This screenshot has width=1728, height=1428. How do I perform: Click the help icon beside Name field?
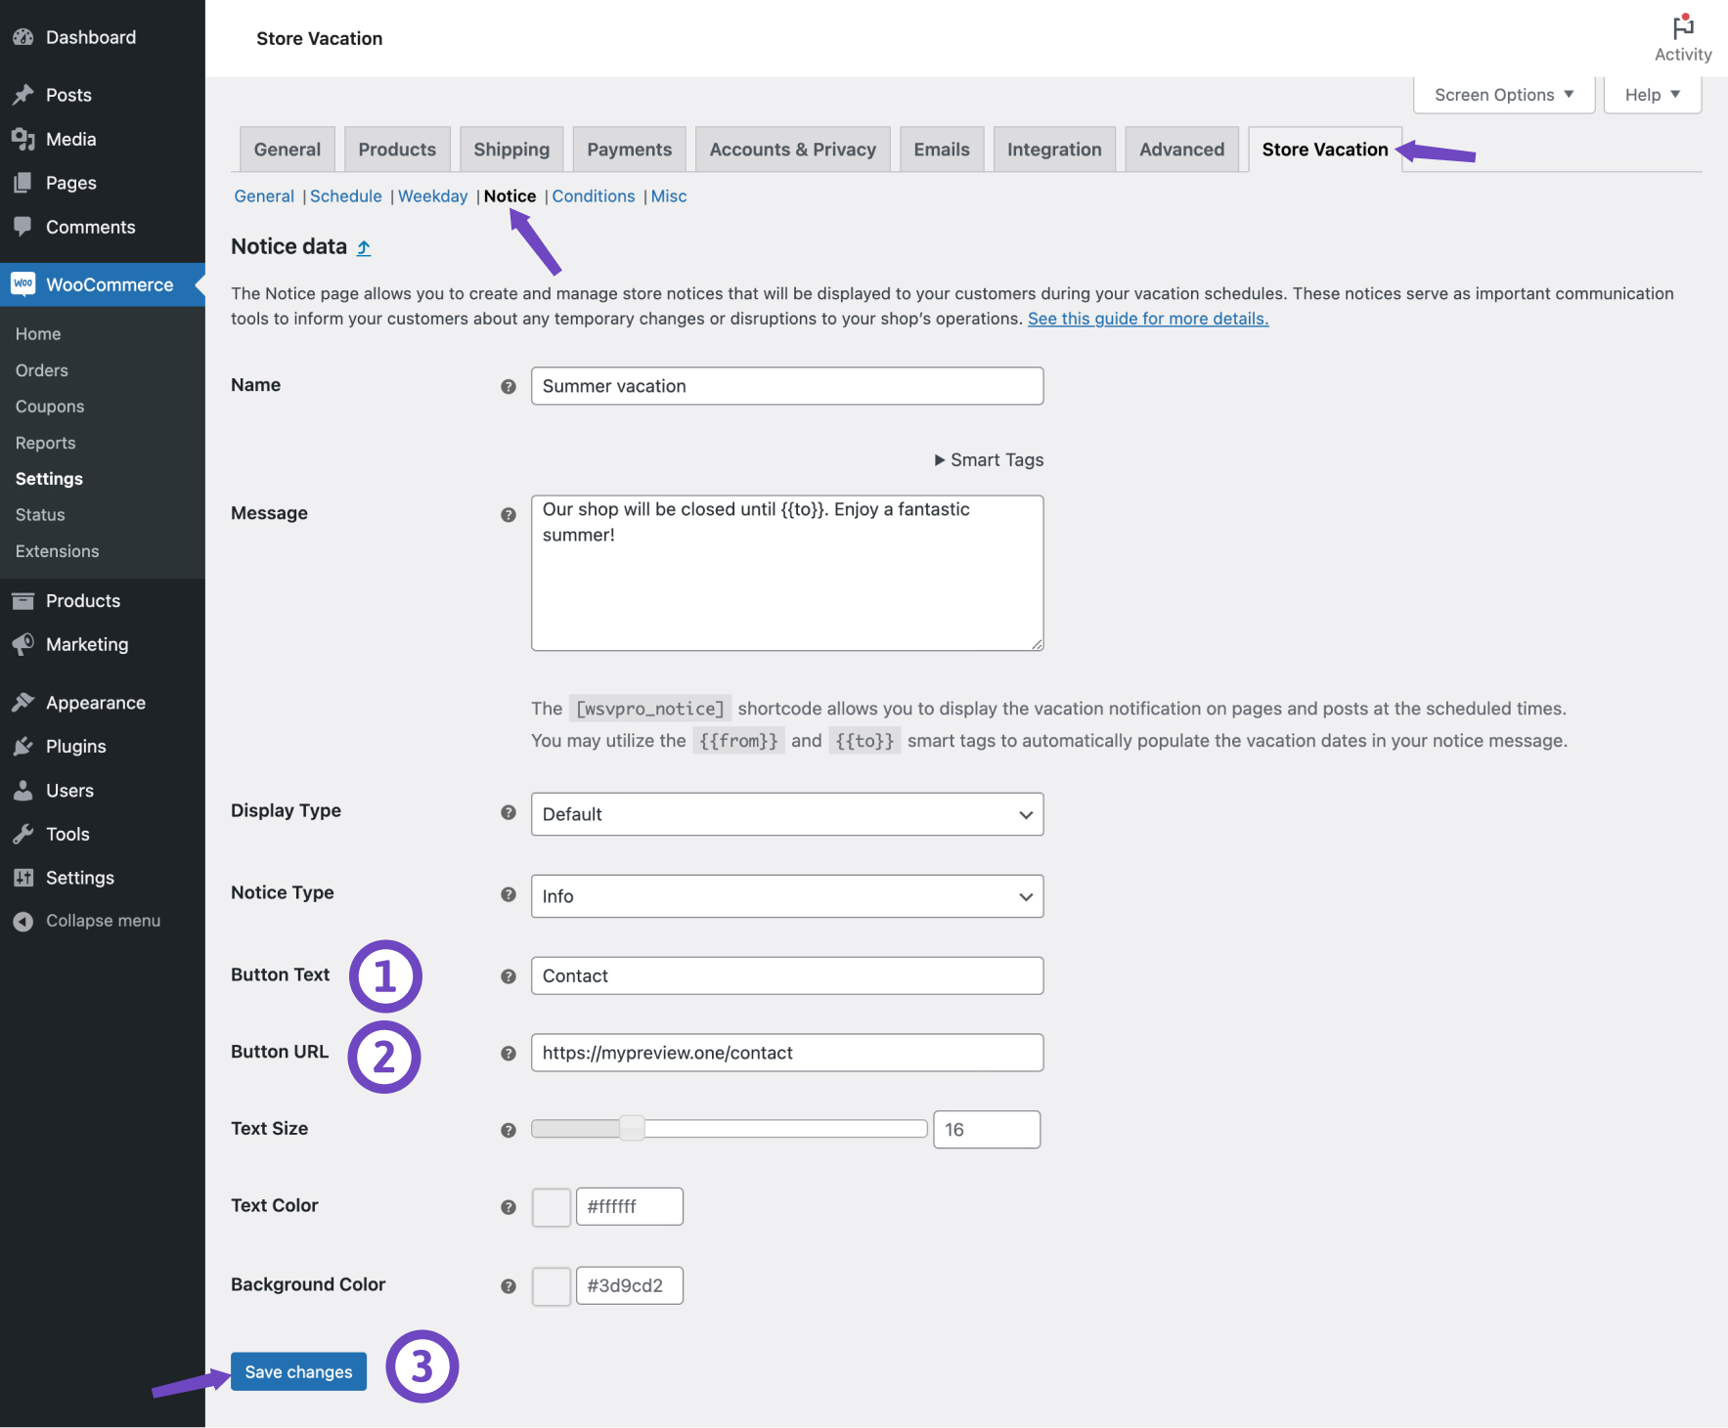tap(509, 386)
